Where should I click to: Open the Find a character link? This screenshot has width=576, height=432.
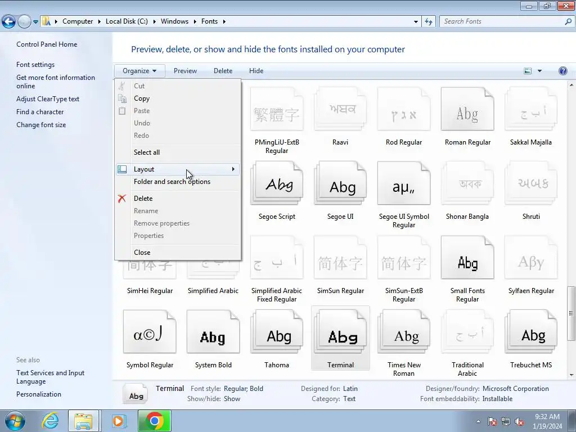[40, 112]
